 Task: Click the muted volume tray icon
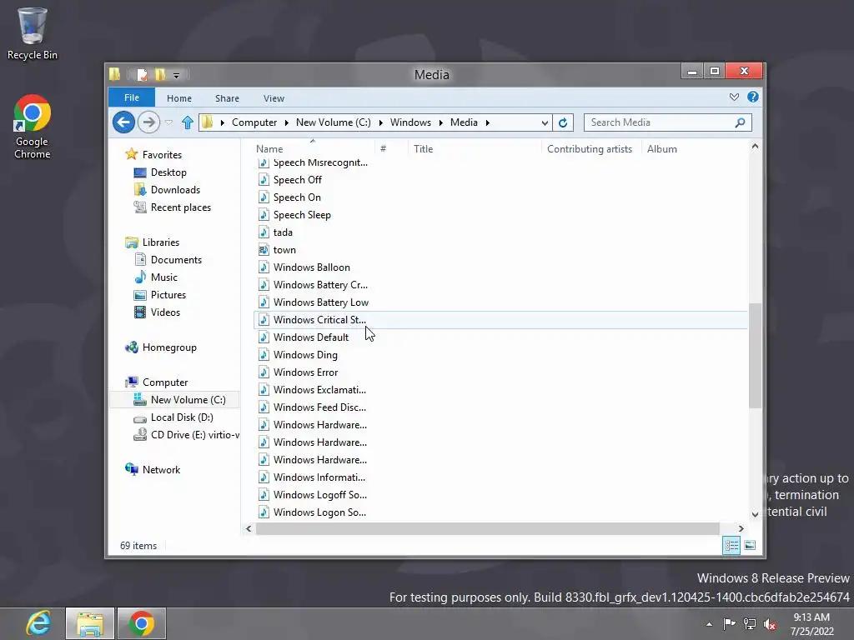tap(770, 624)
